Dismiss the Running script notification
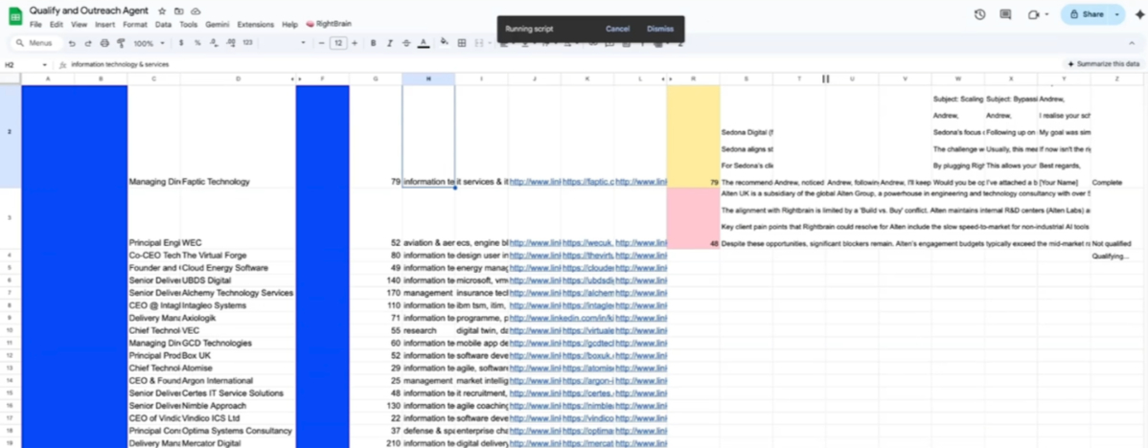 pos(660,29)
